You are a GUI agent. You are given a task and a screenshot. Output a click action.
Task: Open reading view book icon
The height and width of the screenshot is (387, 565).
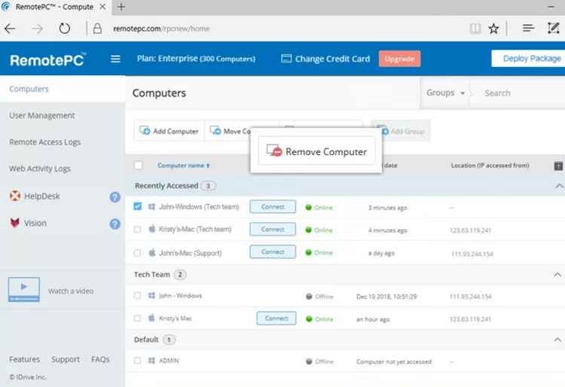(475, 29)
